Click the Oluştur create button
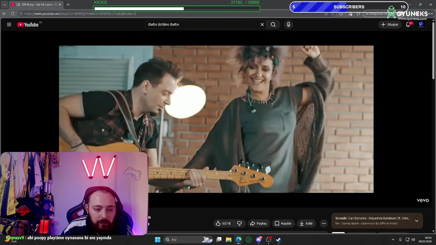 click(390, 24)
